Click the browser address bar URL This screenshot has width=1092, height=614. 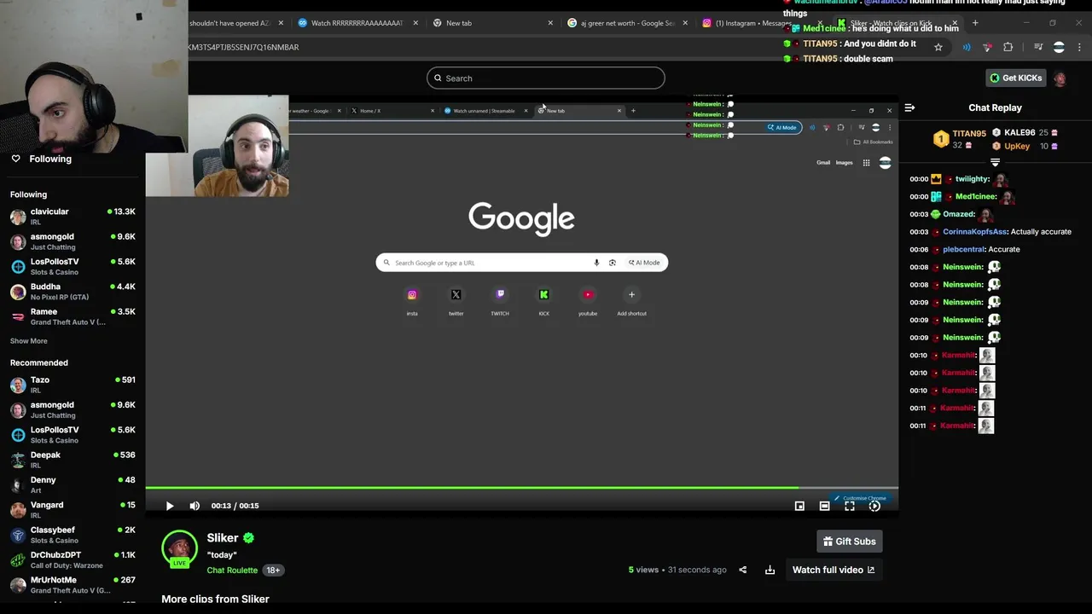243,47
